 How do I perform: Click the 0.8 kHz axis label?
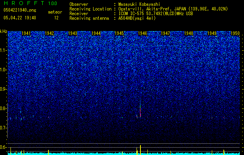pyautogui.click(x=3, y=108)
